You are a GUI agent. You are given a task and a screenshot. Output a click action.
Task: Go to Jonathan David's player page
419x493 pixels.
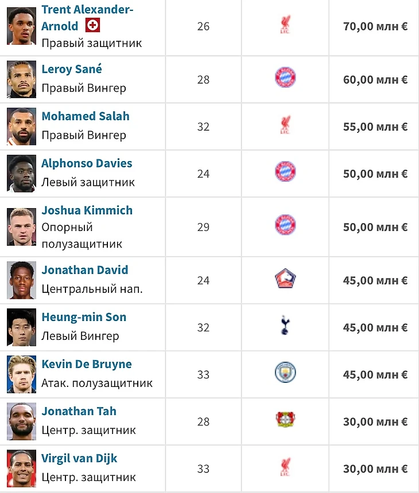(85, 270)
